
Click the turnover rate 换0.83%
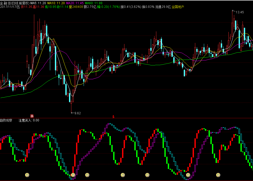(148, 7)
